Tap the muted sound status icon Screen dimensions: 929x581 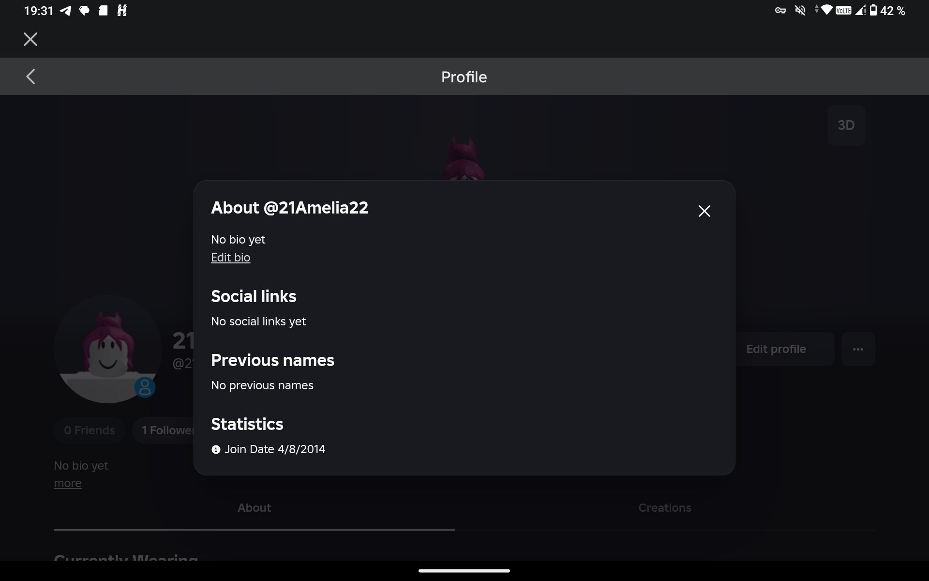800,10
